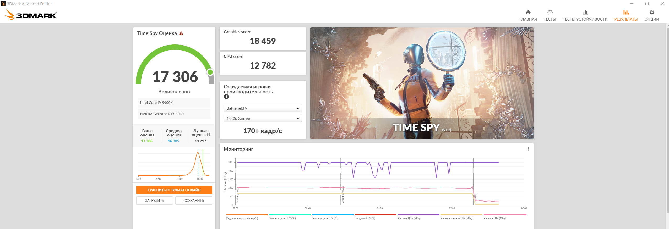Open the РЕЗУЛЬТАТЫ results tab
669x229 pixels.
click(626, 16)
